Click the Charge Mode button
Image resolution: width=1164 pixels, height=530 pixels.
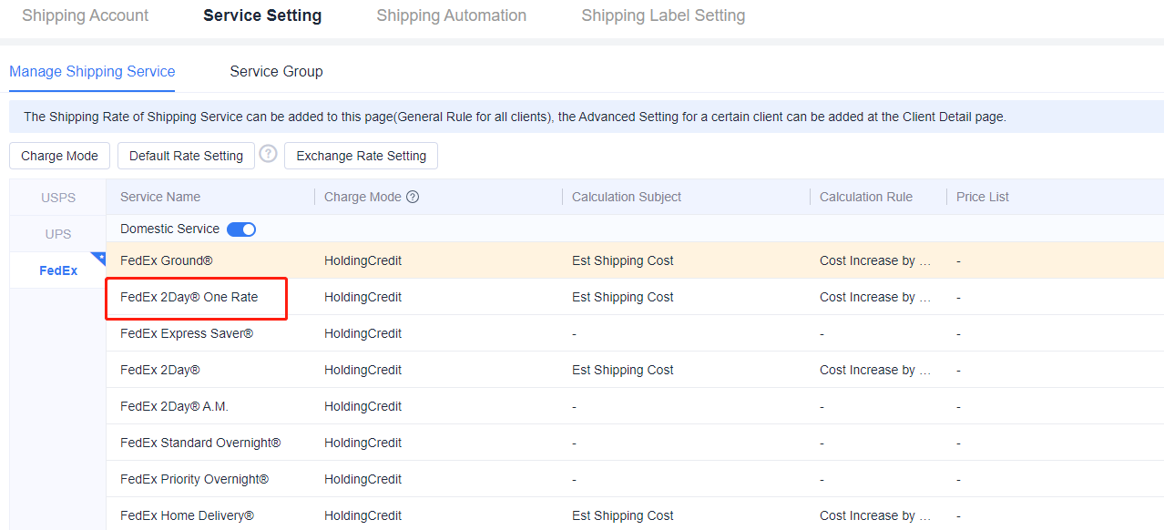tap(59, 156)
